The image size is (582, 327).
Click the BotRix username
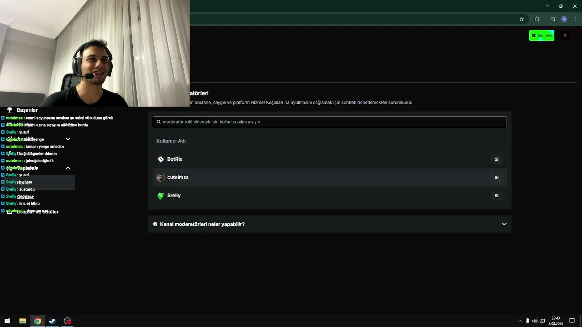(175, 159)
